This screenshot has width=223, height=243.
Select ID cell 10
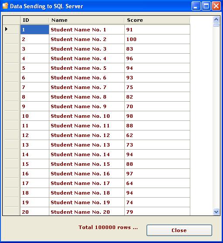34,116
